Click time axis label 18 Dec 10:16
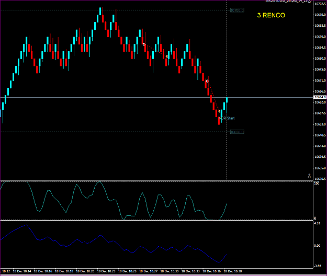 [x=43, y=271]
